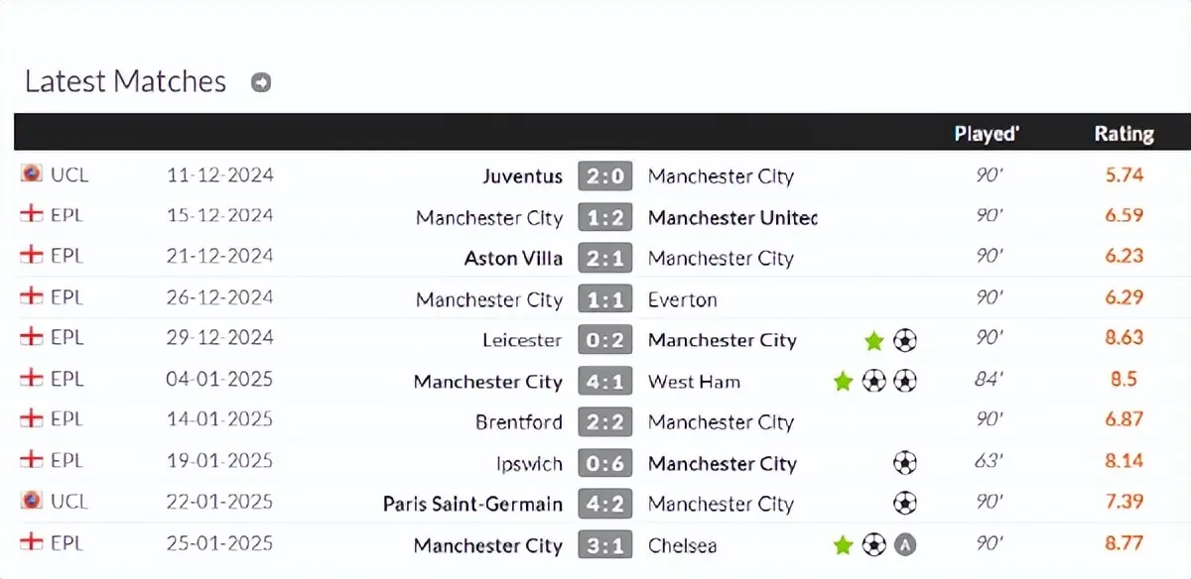Open the Aston Villa team link
Screen dimensions: 1191x579
pyautogui.click(x=513, y=259)
